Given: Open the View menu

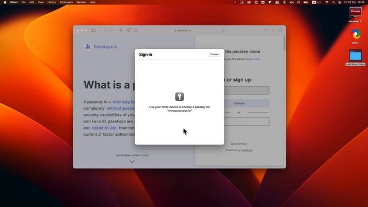Looking at the screenshot, I should point(41,2).
